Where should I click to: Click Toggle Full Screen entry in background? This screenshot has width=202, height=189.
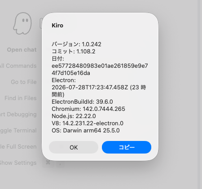tap(18, 147)
